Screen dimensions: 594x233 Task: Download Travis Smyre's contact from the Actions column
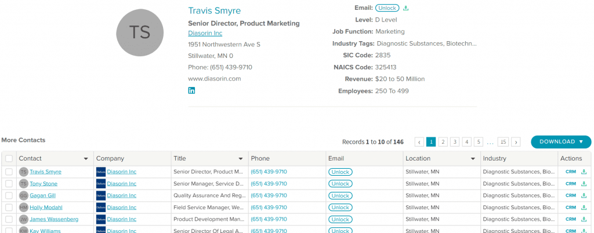point(584,172)
